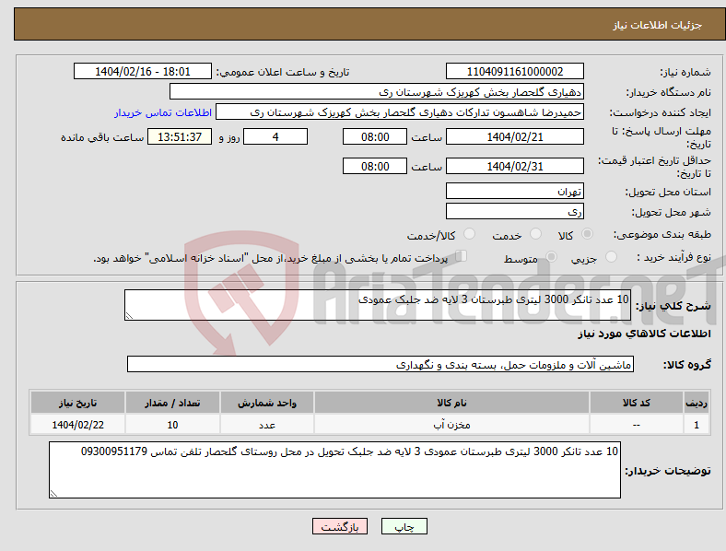Click the need date cell 1404/02/22

(x=77, y=425)
